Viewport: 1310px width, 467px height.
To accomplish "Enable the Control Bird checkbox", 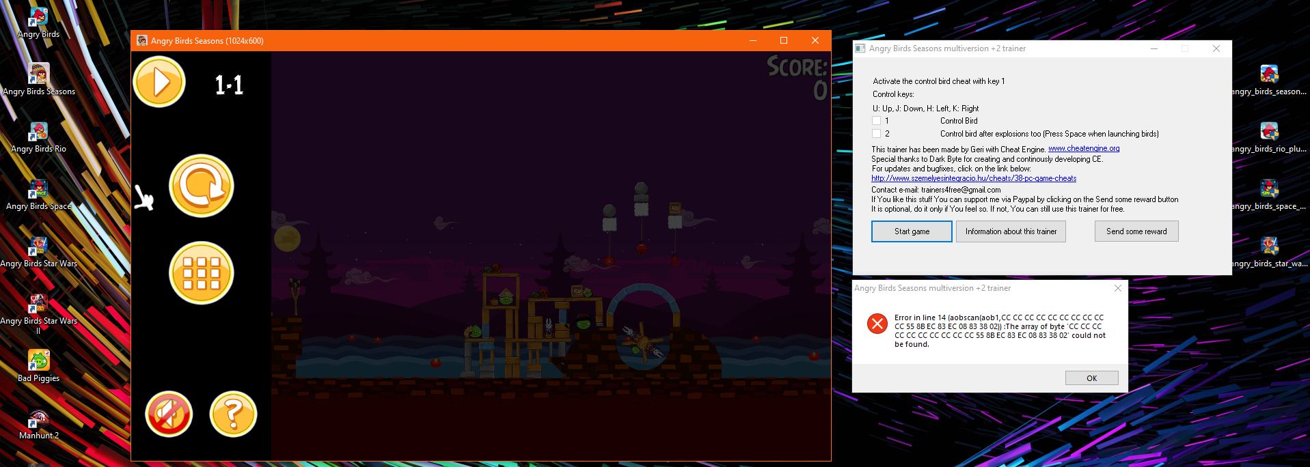I will click(x=877, y=121).
